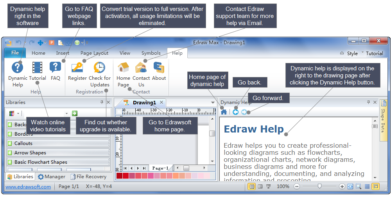Click the blue move arrows quick access icon
The width and height of the screenshot is (391, 197).
(x=40, y=43)
